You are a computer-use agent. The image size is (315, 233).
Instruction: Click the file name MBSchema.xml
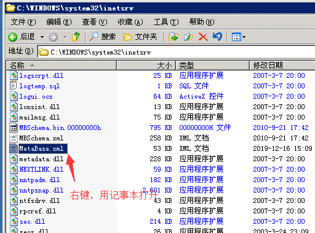(41, 138)
